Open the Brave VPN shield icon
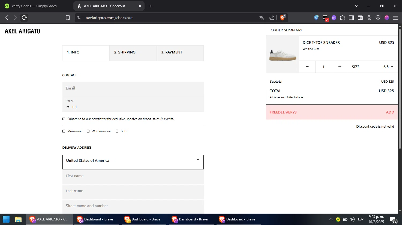This screenshot has width=402, height=225. click(378, 18)
